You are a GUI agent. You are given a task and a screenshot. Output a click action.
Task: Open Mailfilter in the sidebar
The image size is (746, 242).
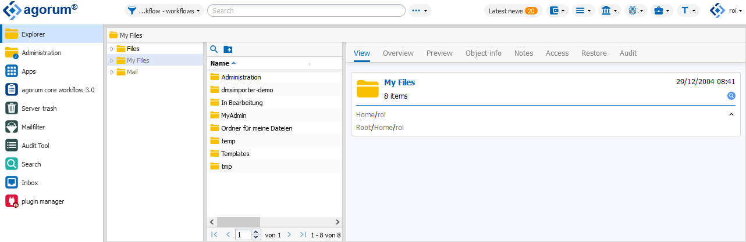point(52,127)
